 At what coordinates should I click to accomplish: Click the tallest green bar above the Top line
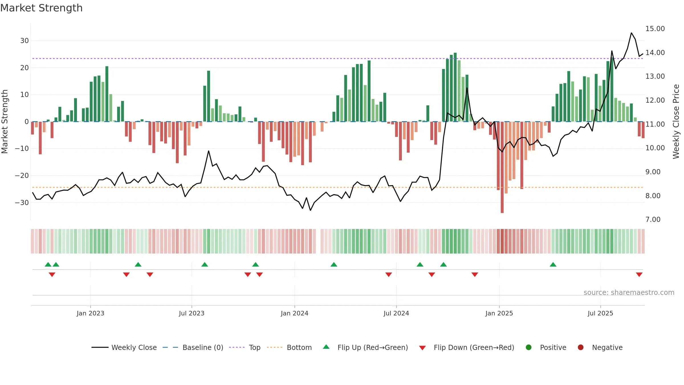pyautogui.click(x=455, y=87)
